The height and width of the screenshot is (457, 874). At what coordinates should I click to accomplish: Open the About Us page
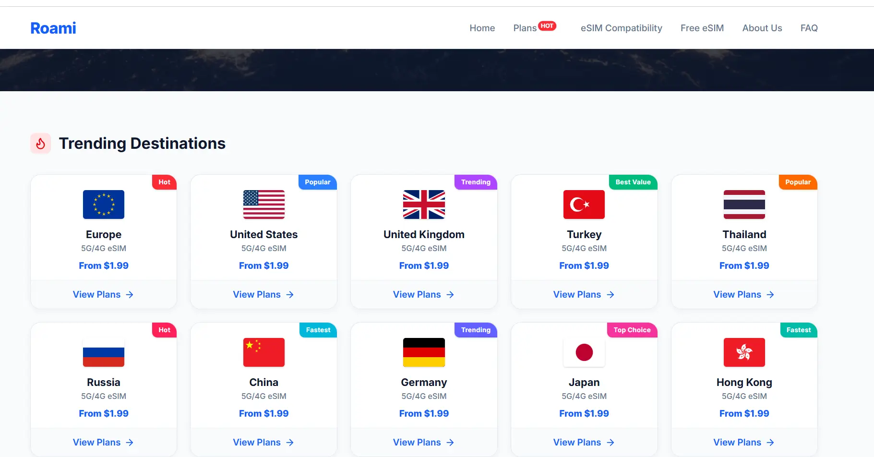pyautogui.click(x=762, y=28)
